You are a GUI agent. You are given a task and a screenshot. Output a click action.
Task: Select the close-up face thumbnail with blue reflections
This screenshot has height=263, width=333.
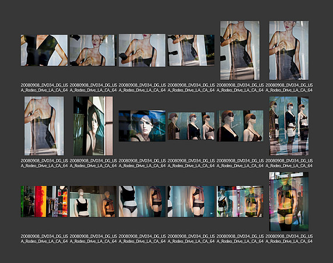pos(142,126)
